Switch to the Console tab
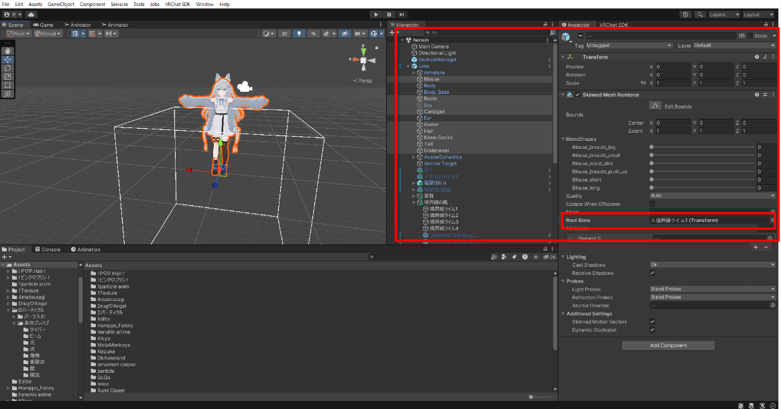Viewport: 781px width, 409px height. (48, 249)
